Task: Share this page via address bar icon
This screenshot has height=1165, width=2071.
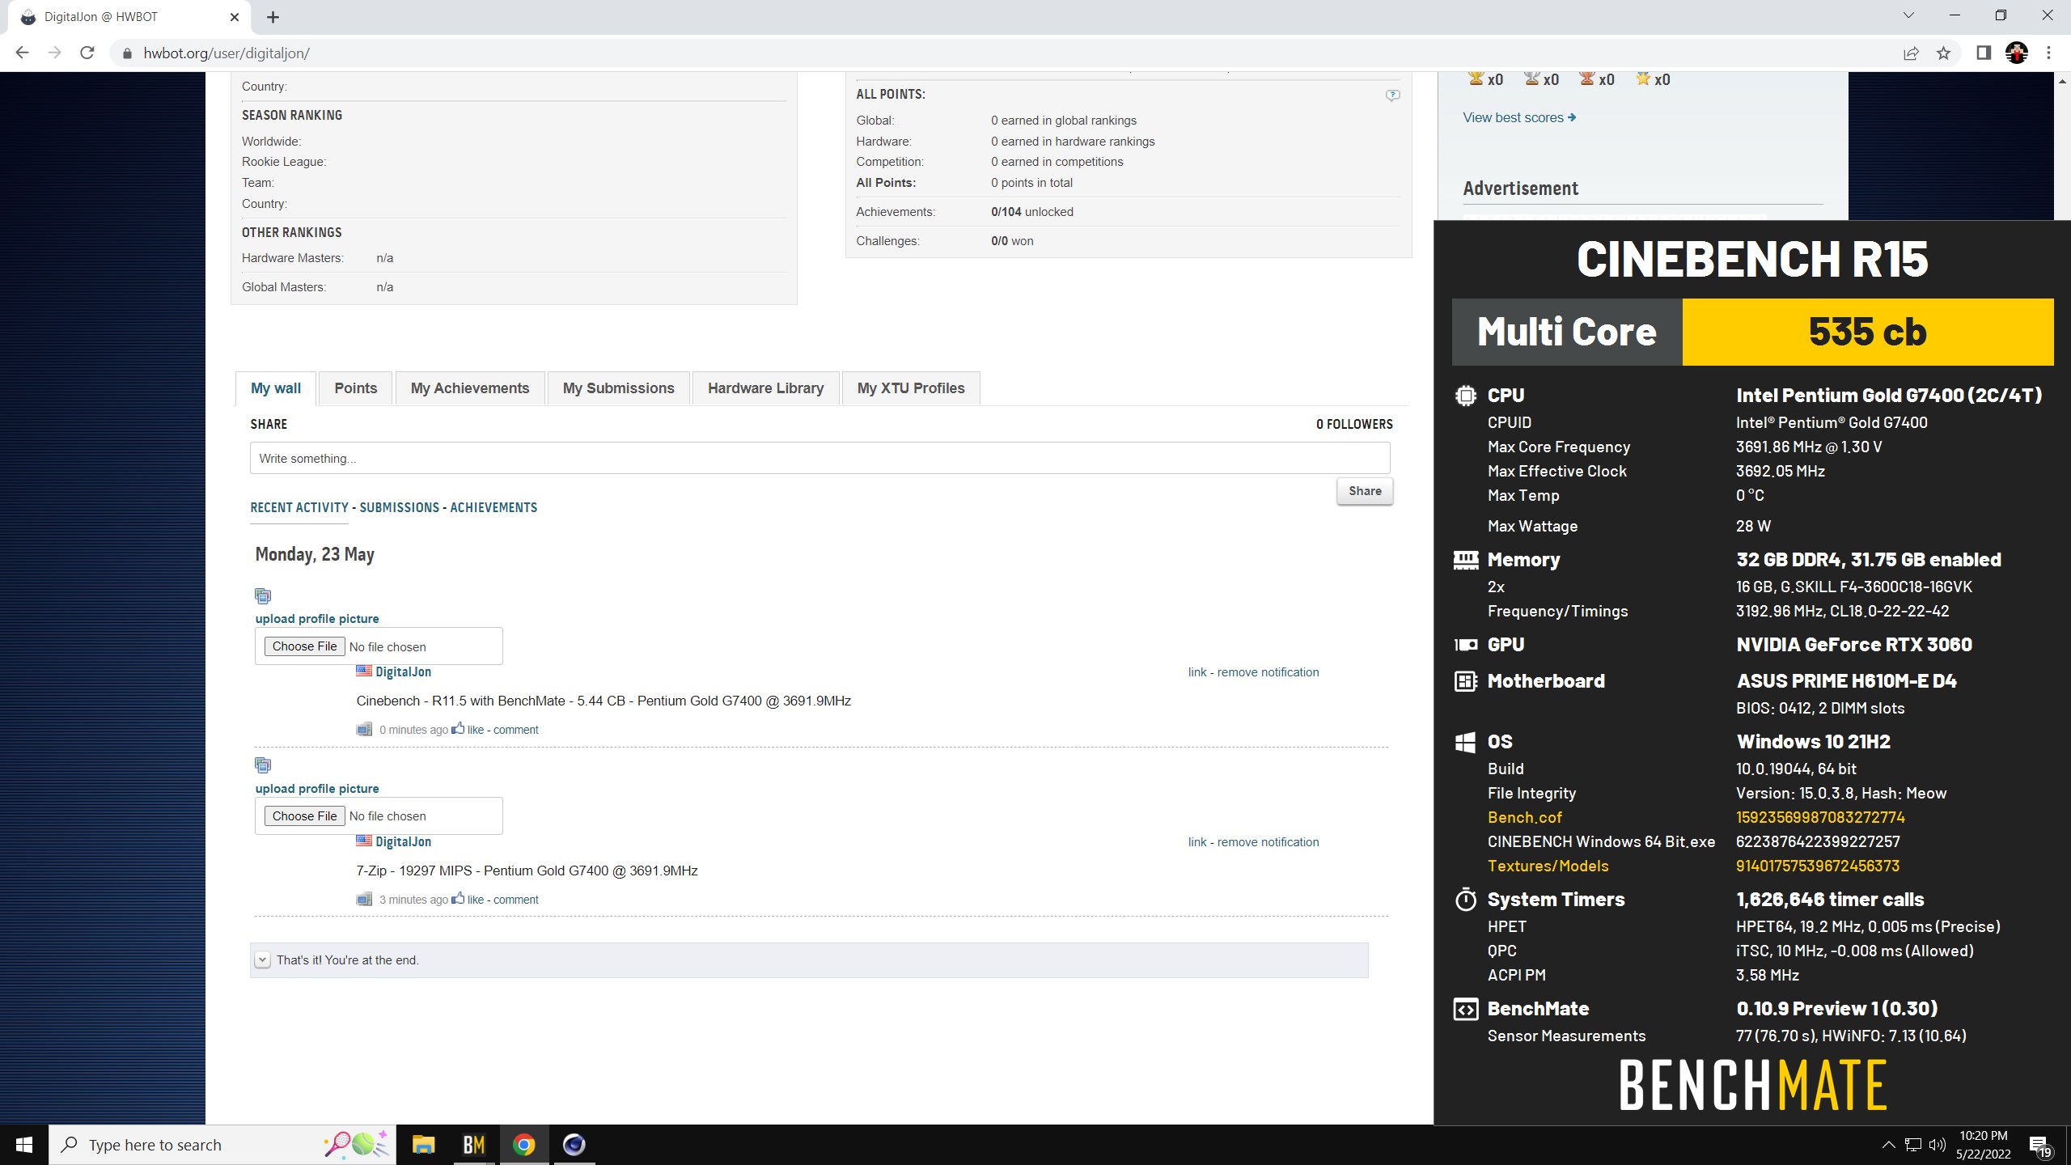Action: (1911, 53)
